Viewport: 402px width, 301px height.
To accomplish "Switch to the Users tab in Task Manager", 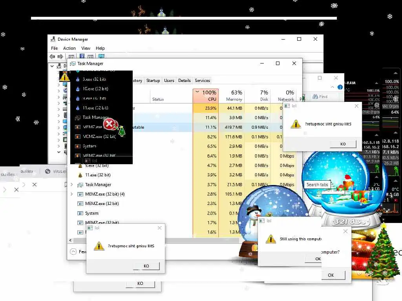I will click(169, 80).
